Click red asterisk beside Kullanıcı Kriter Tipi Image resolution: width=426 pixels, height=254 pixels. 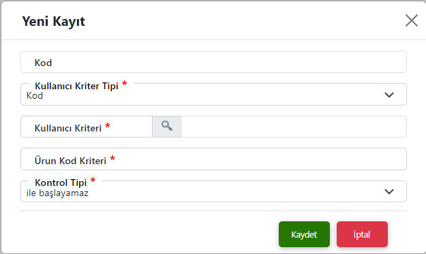point(125,83)
